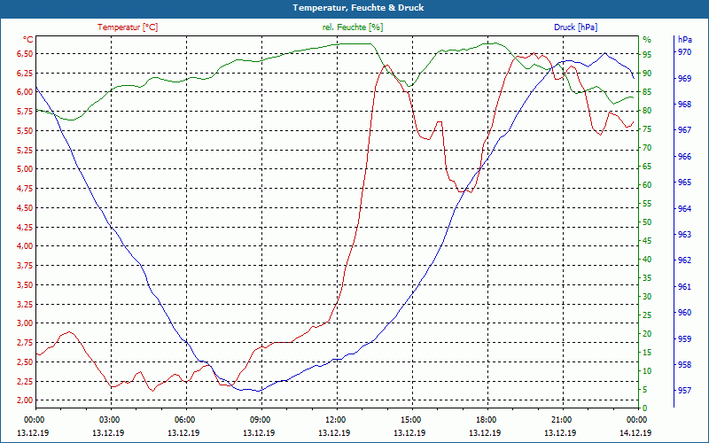Click the 970 value on blue pressure axis
Image resolution: width=709 pixels, height=443 pixels.
point(684,52)
